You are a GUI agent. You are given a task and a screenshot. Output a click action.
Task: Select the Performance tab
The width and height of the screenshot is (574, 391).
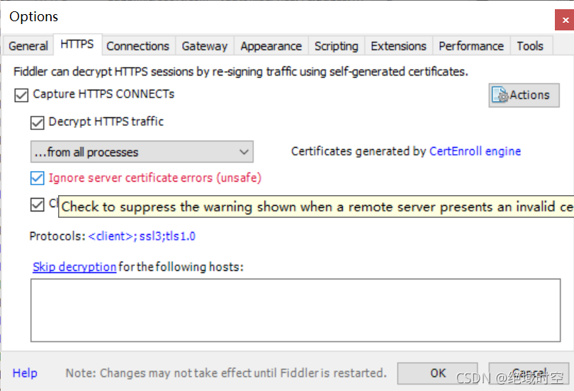[x=471, y=46]
